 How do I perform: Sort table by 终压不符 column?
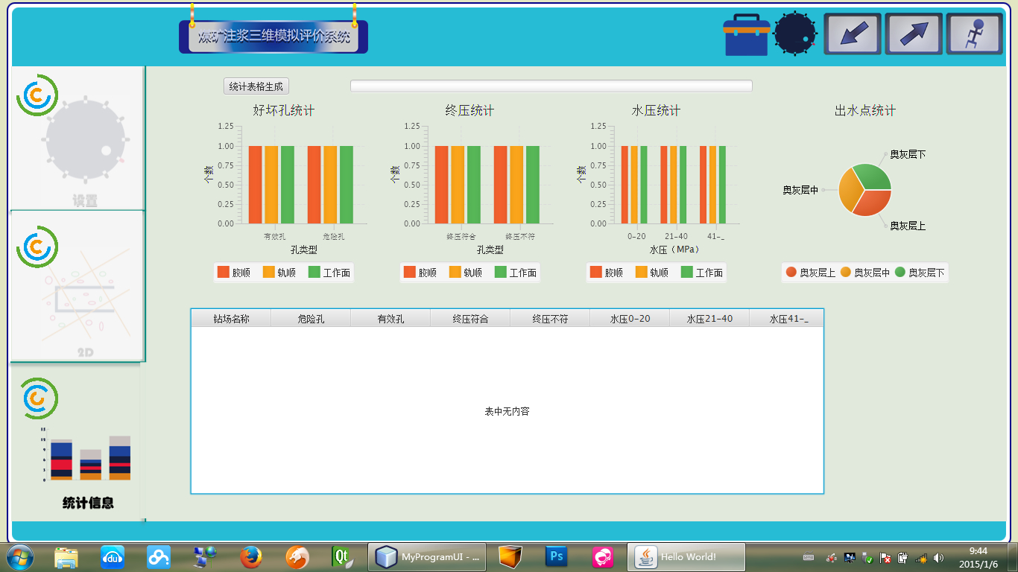[550, 319]
